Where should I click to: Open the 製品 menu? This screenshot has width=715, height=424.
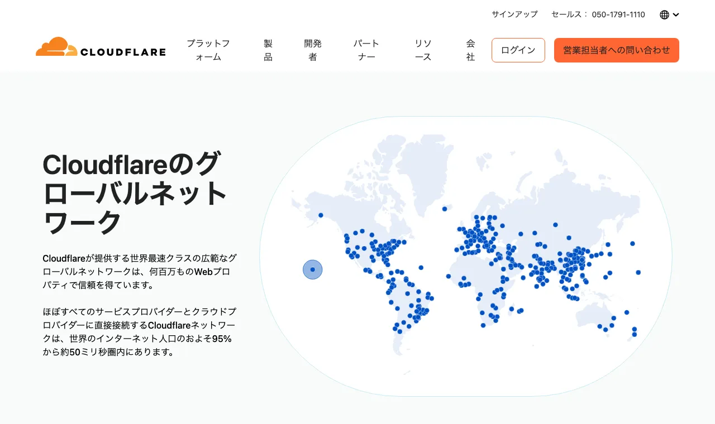pos(268,50)
